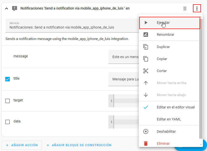Click the Copiar icon in menu
Screen dimensions: 207x151
click(x=146, y=59)
